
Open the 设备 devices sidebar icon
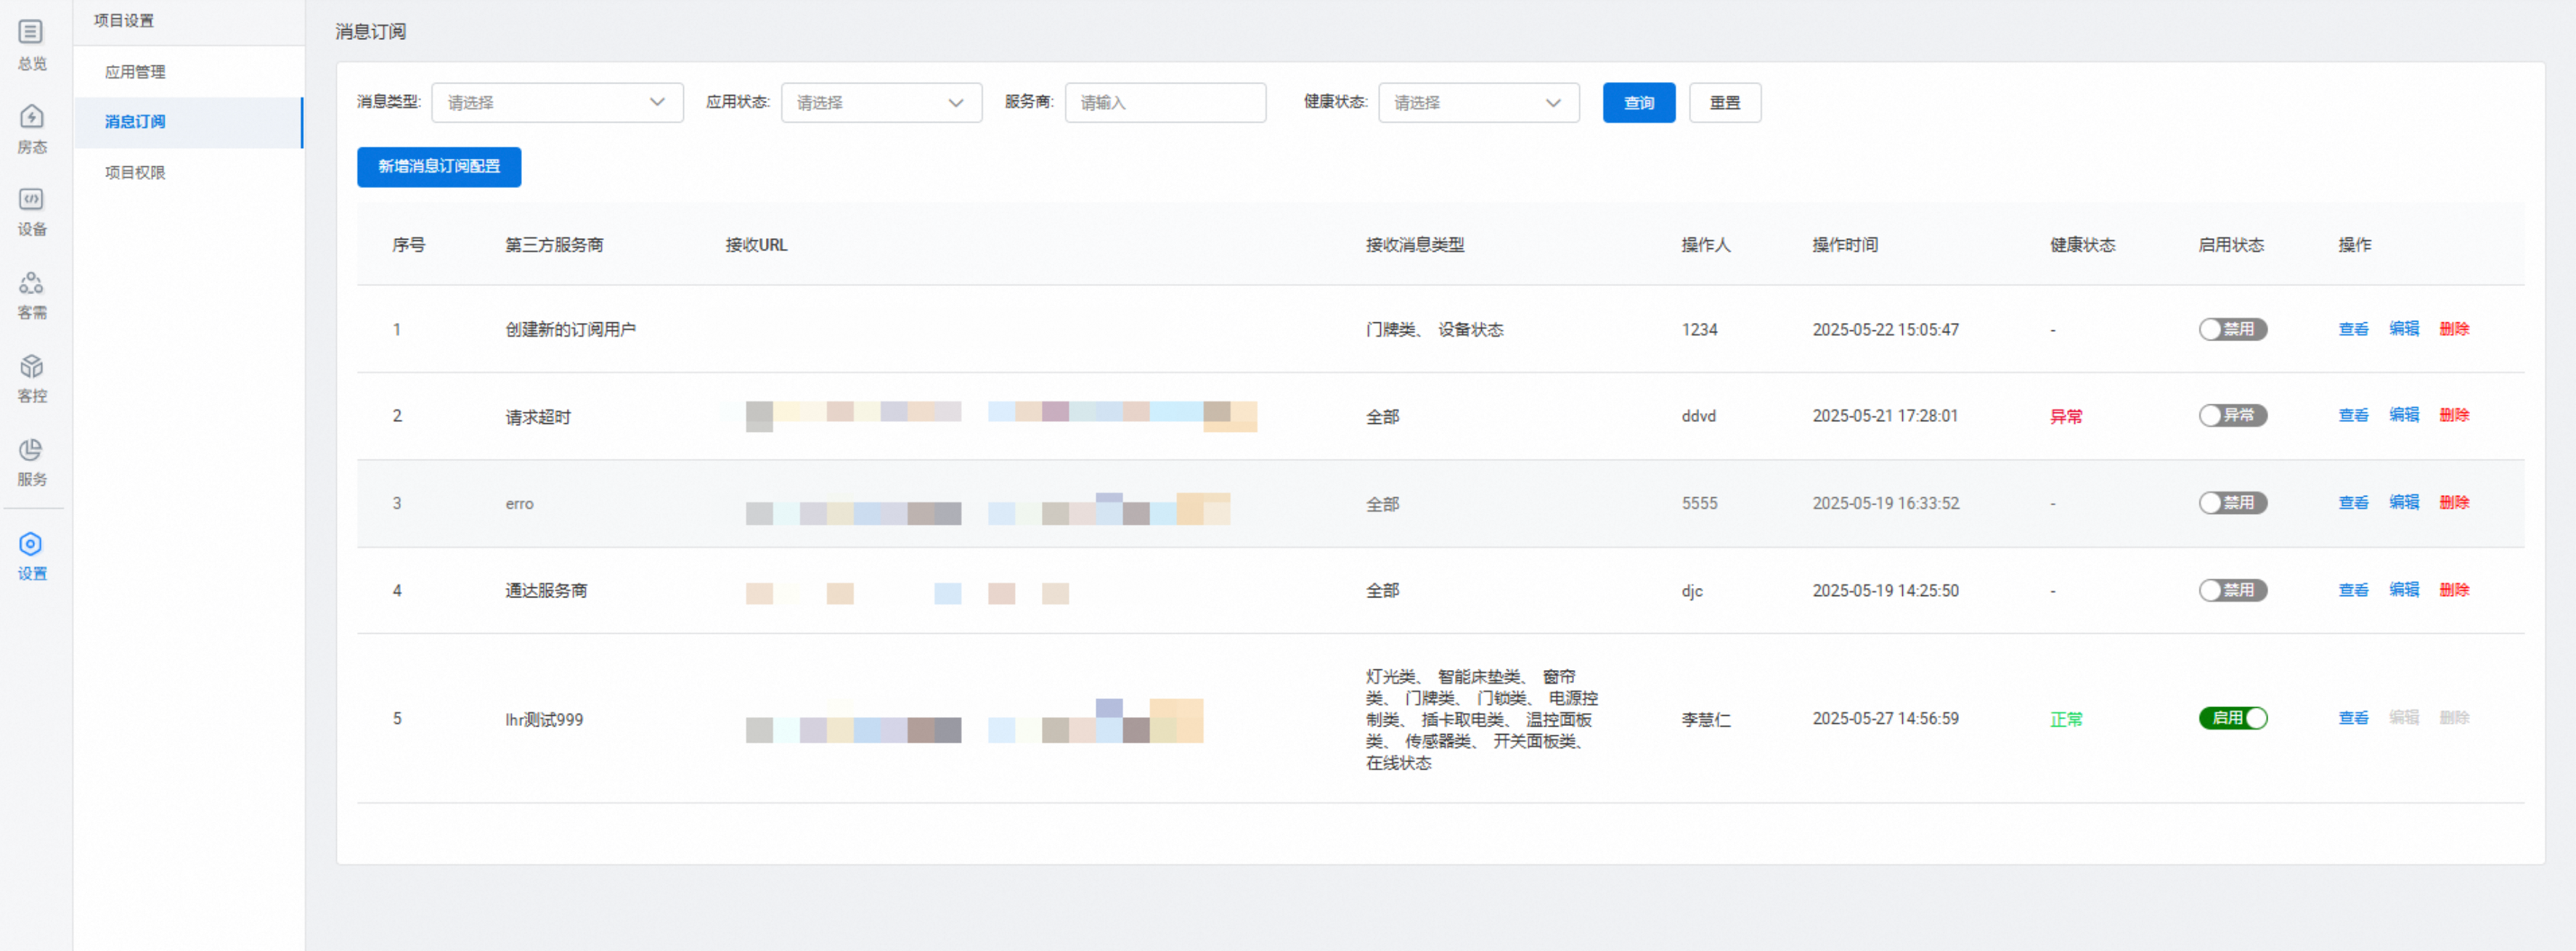point(32,212)
